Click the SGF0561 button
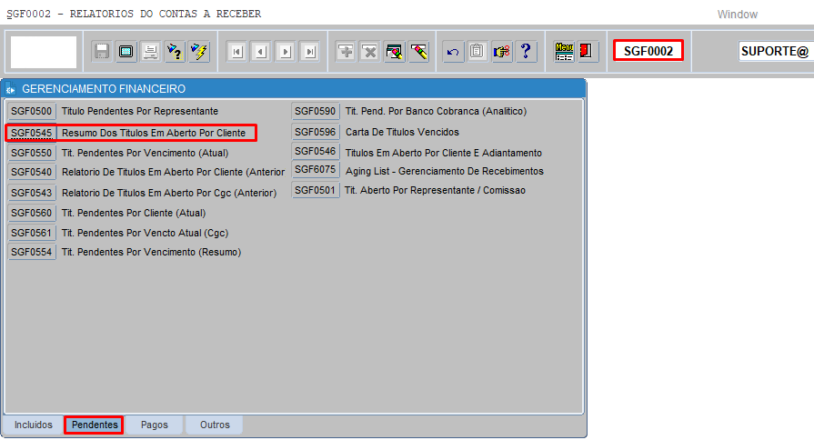This screenshot has width=814, height=440. (32, 233)
